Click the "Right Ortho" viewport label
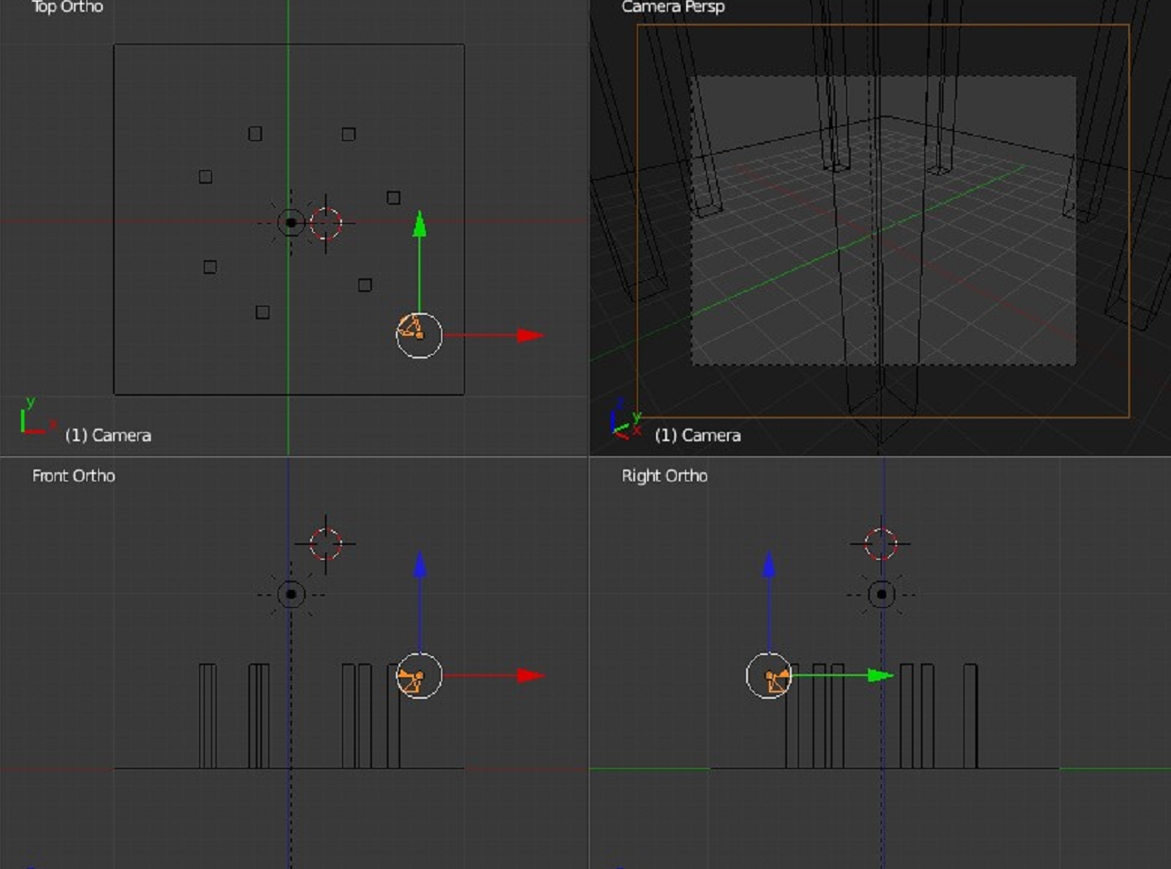Viewport: 1171px width, 869px height. point(664,476)
